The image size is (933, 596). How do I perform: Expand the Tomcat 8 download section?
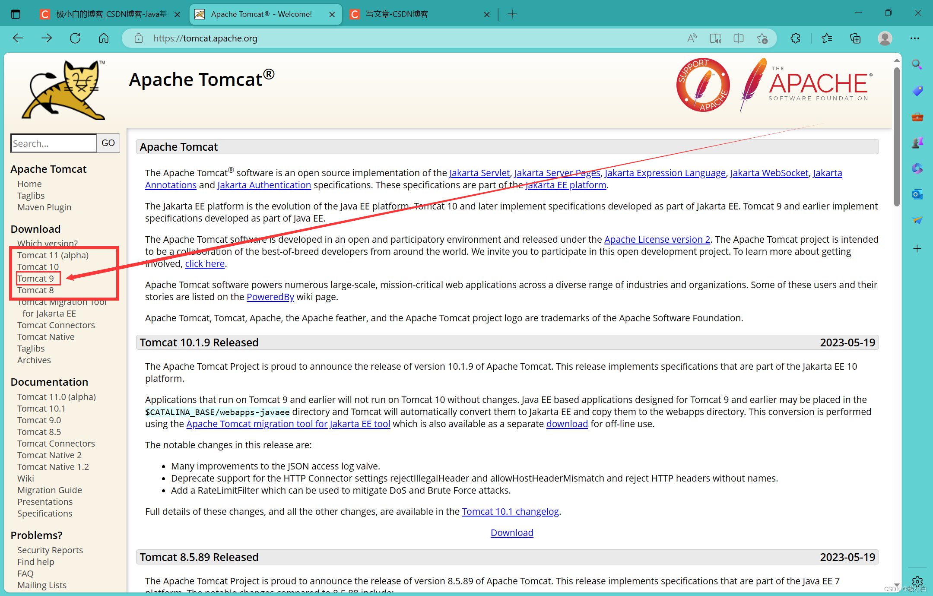click(x=35, y=290)
